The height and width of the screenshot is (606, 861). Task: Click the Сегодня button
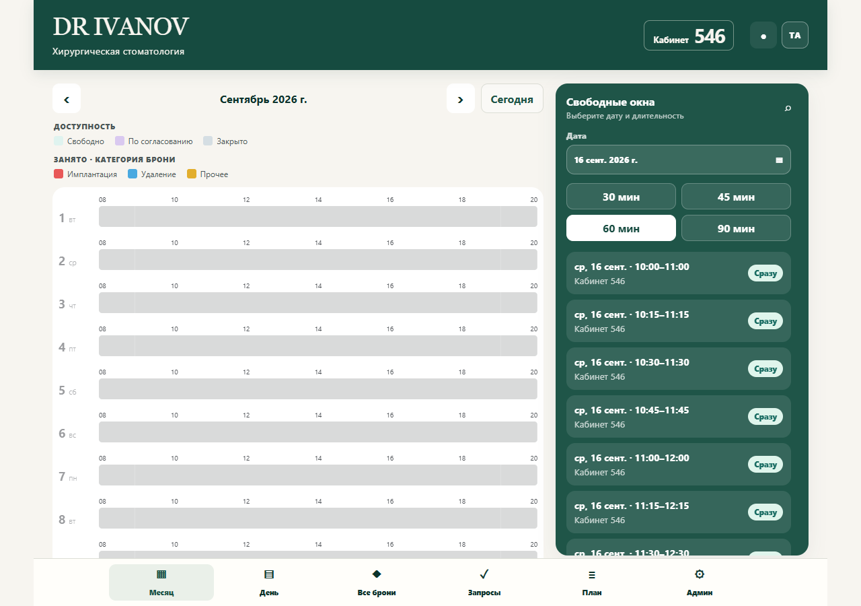click(x=512, y=99)
